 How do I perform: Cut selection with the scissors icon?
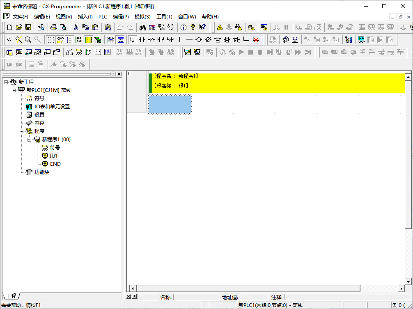[76, 27]
